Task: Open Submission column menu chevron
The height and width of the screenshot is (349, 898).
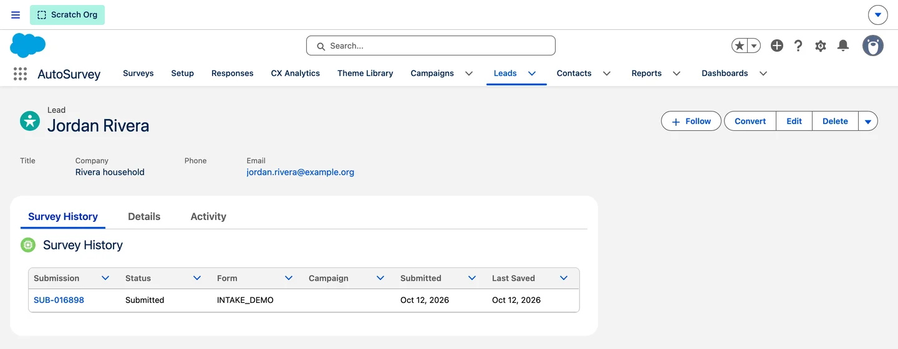Action: 105,278
